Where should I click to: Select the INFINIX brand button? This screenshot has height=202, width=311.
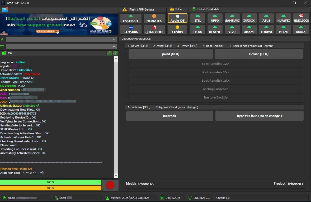[x=249, y=18]
